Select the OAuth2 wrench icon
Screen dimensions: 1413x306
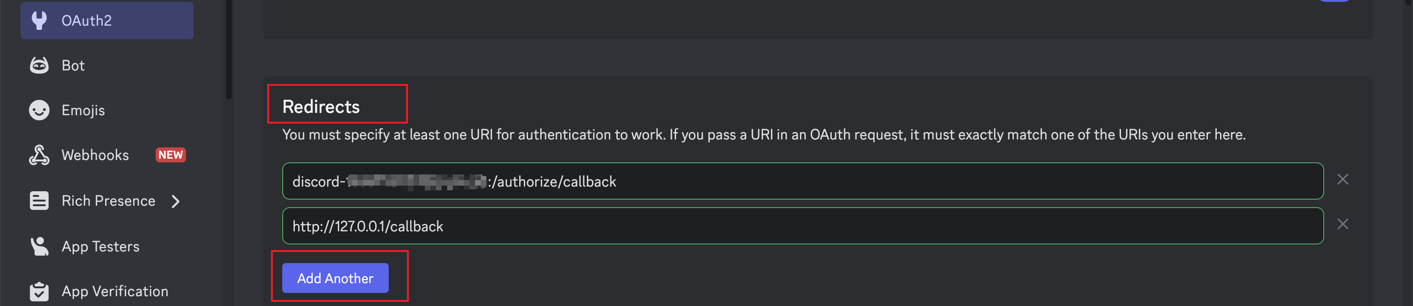[x=38, y=20]
